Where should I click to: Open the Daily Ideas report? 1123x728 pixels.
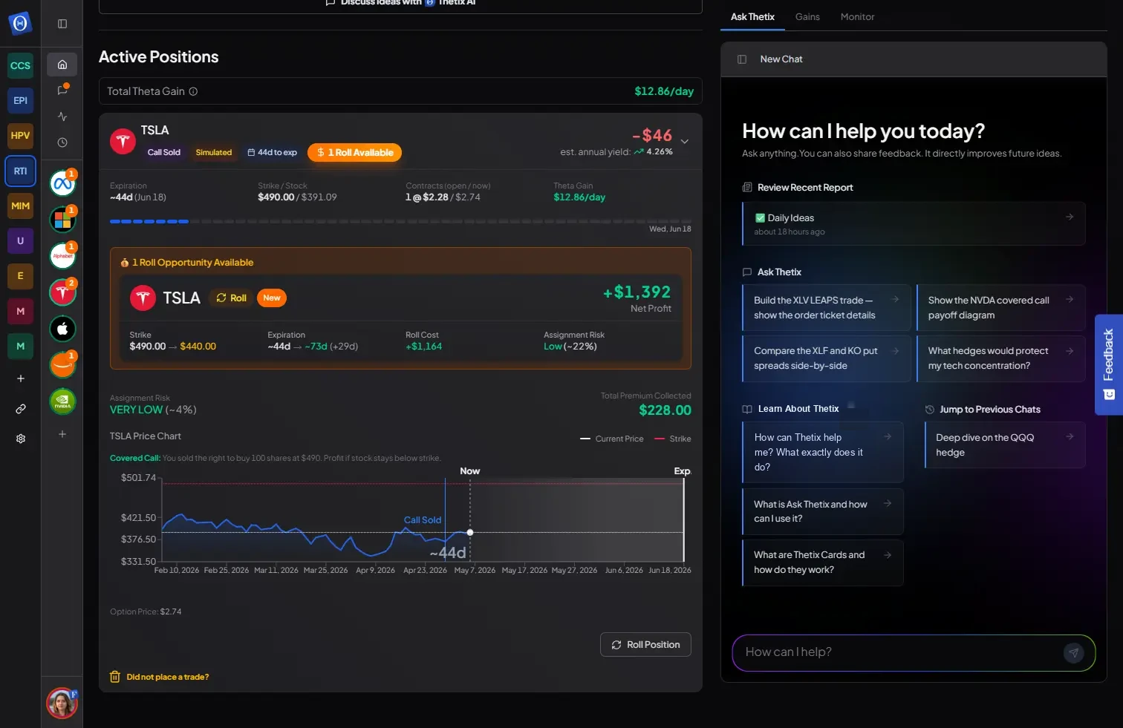click(x=914, y=223)
